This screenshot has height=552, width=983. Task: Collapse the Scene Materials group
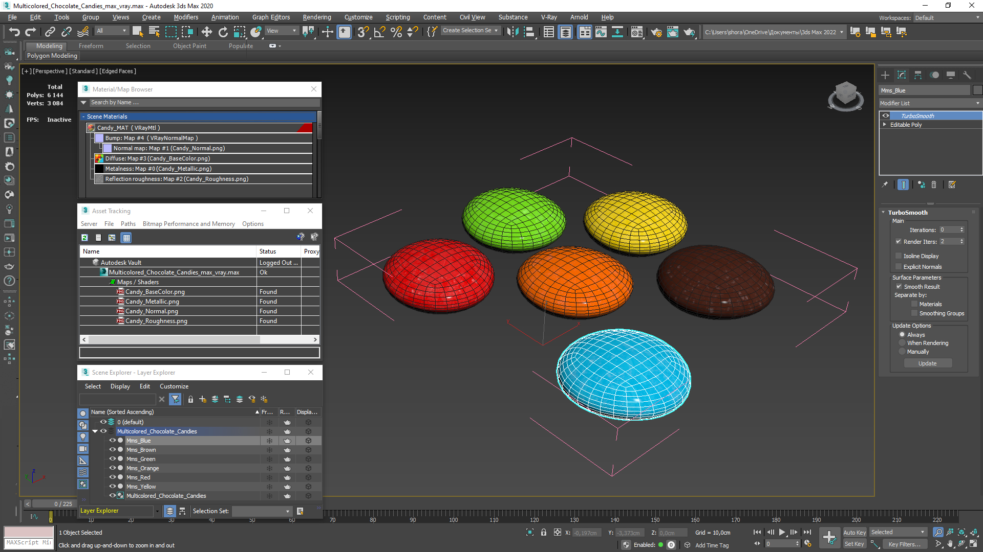click(x=83, y=117)
